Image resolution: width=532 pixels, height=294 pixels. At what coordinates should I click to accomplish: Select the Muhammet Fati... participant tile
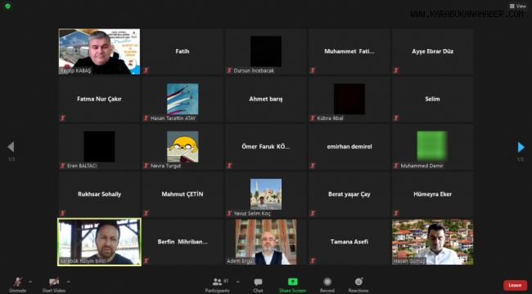[349, 51]
